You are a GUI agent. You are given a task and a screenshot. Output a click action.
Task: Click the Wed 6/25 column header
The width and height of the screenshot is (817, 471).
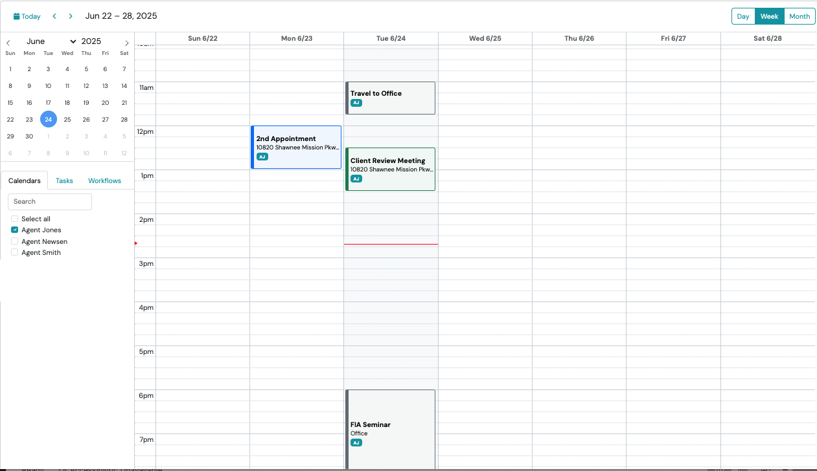click(485, 38)
